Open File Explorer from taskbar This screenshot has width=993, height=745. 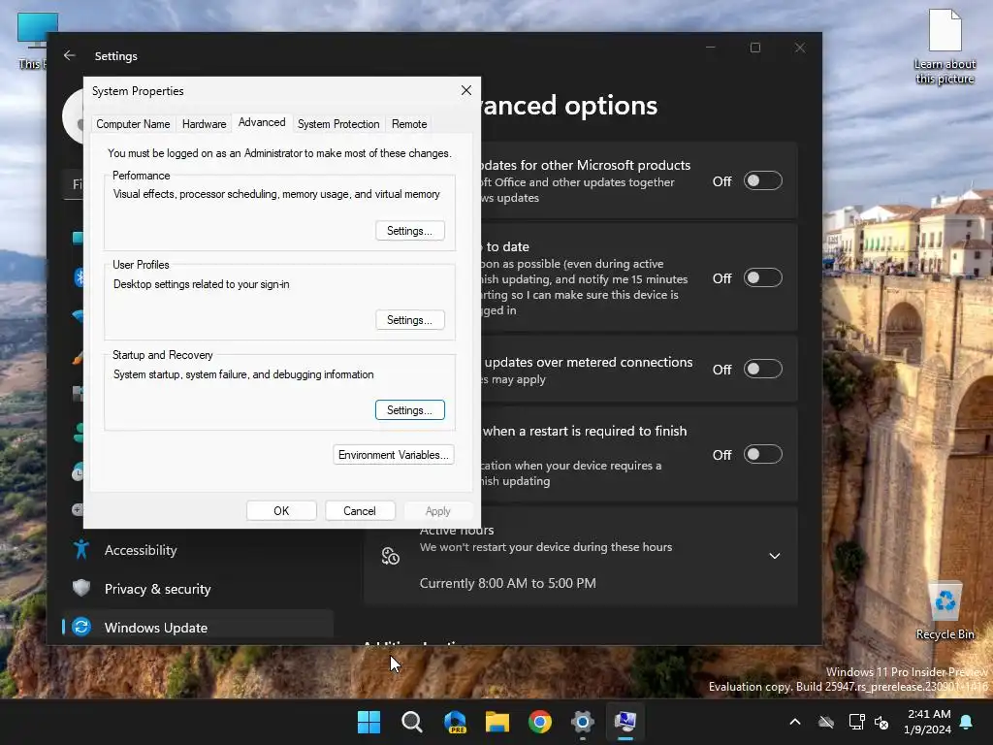click(x=497, y=722)
